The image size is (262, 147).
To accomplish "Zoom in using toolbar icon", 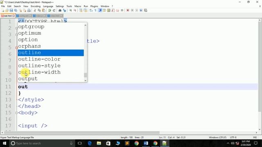I will (x=70, y=11).
